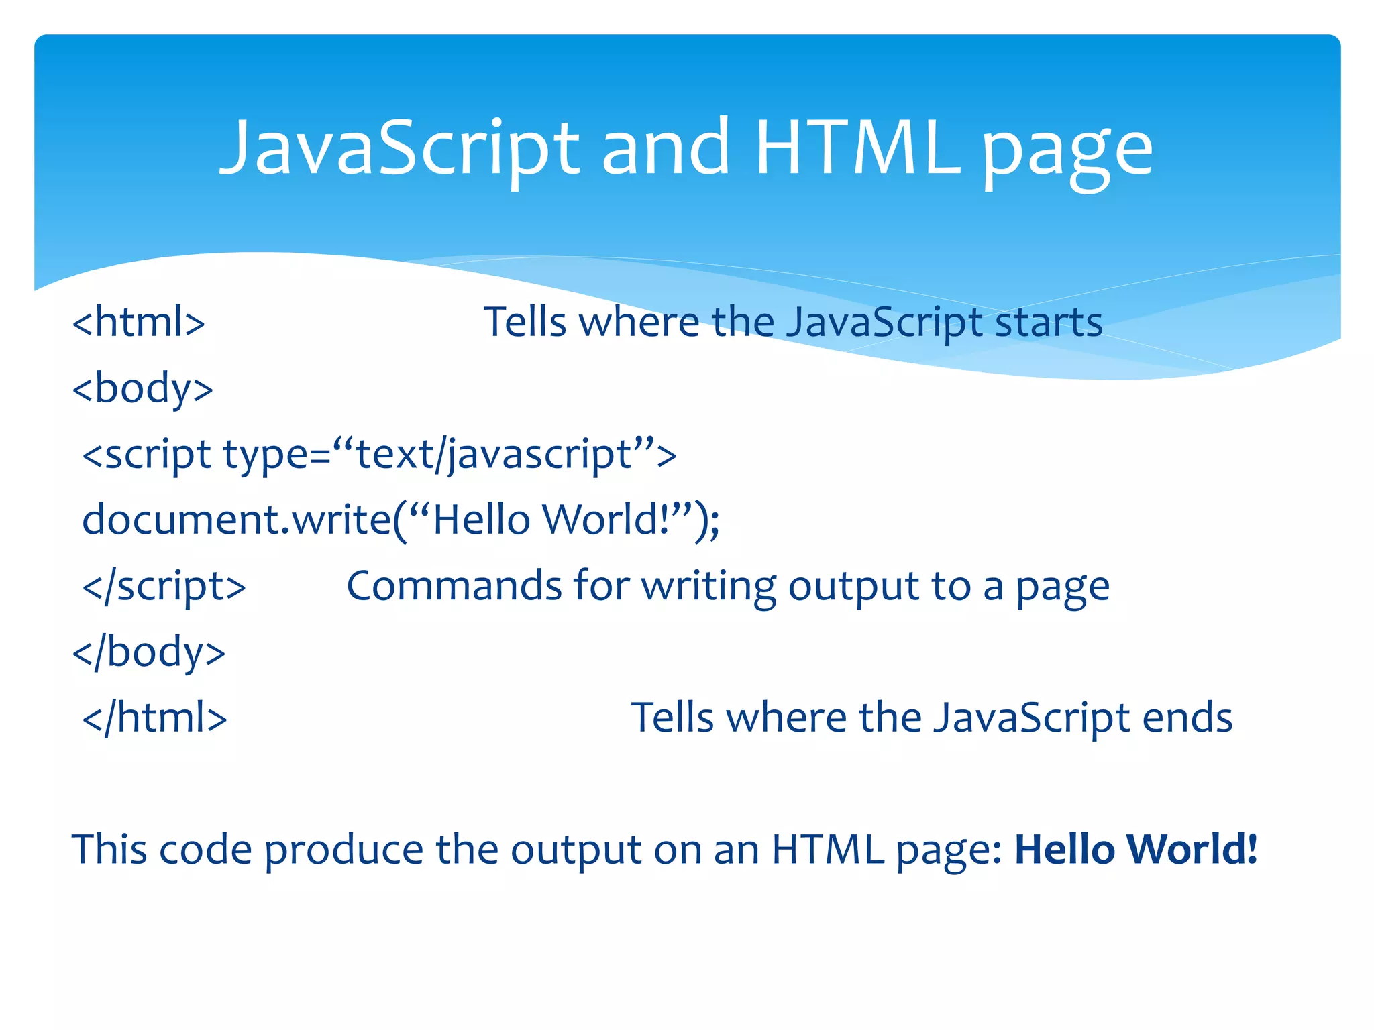Click the "Tells where the JavaScript starts" annotation

[793, 323]
